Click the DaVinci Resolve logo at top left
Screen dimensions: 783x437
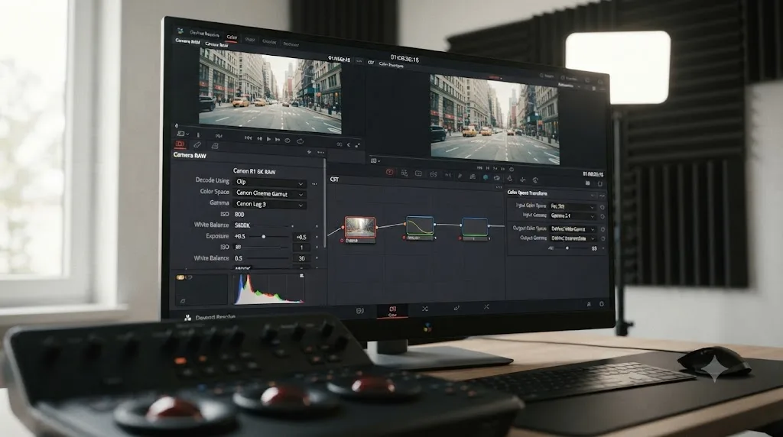pyautogui.click(x=180, y=31)
